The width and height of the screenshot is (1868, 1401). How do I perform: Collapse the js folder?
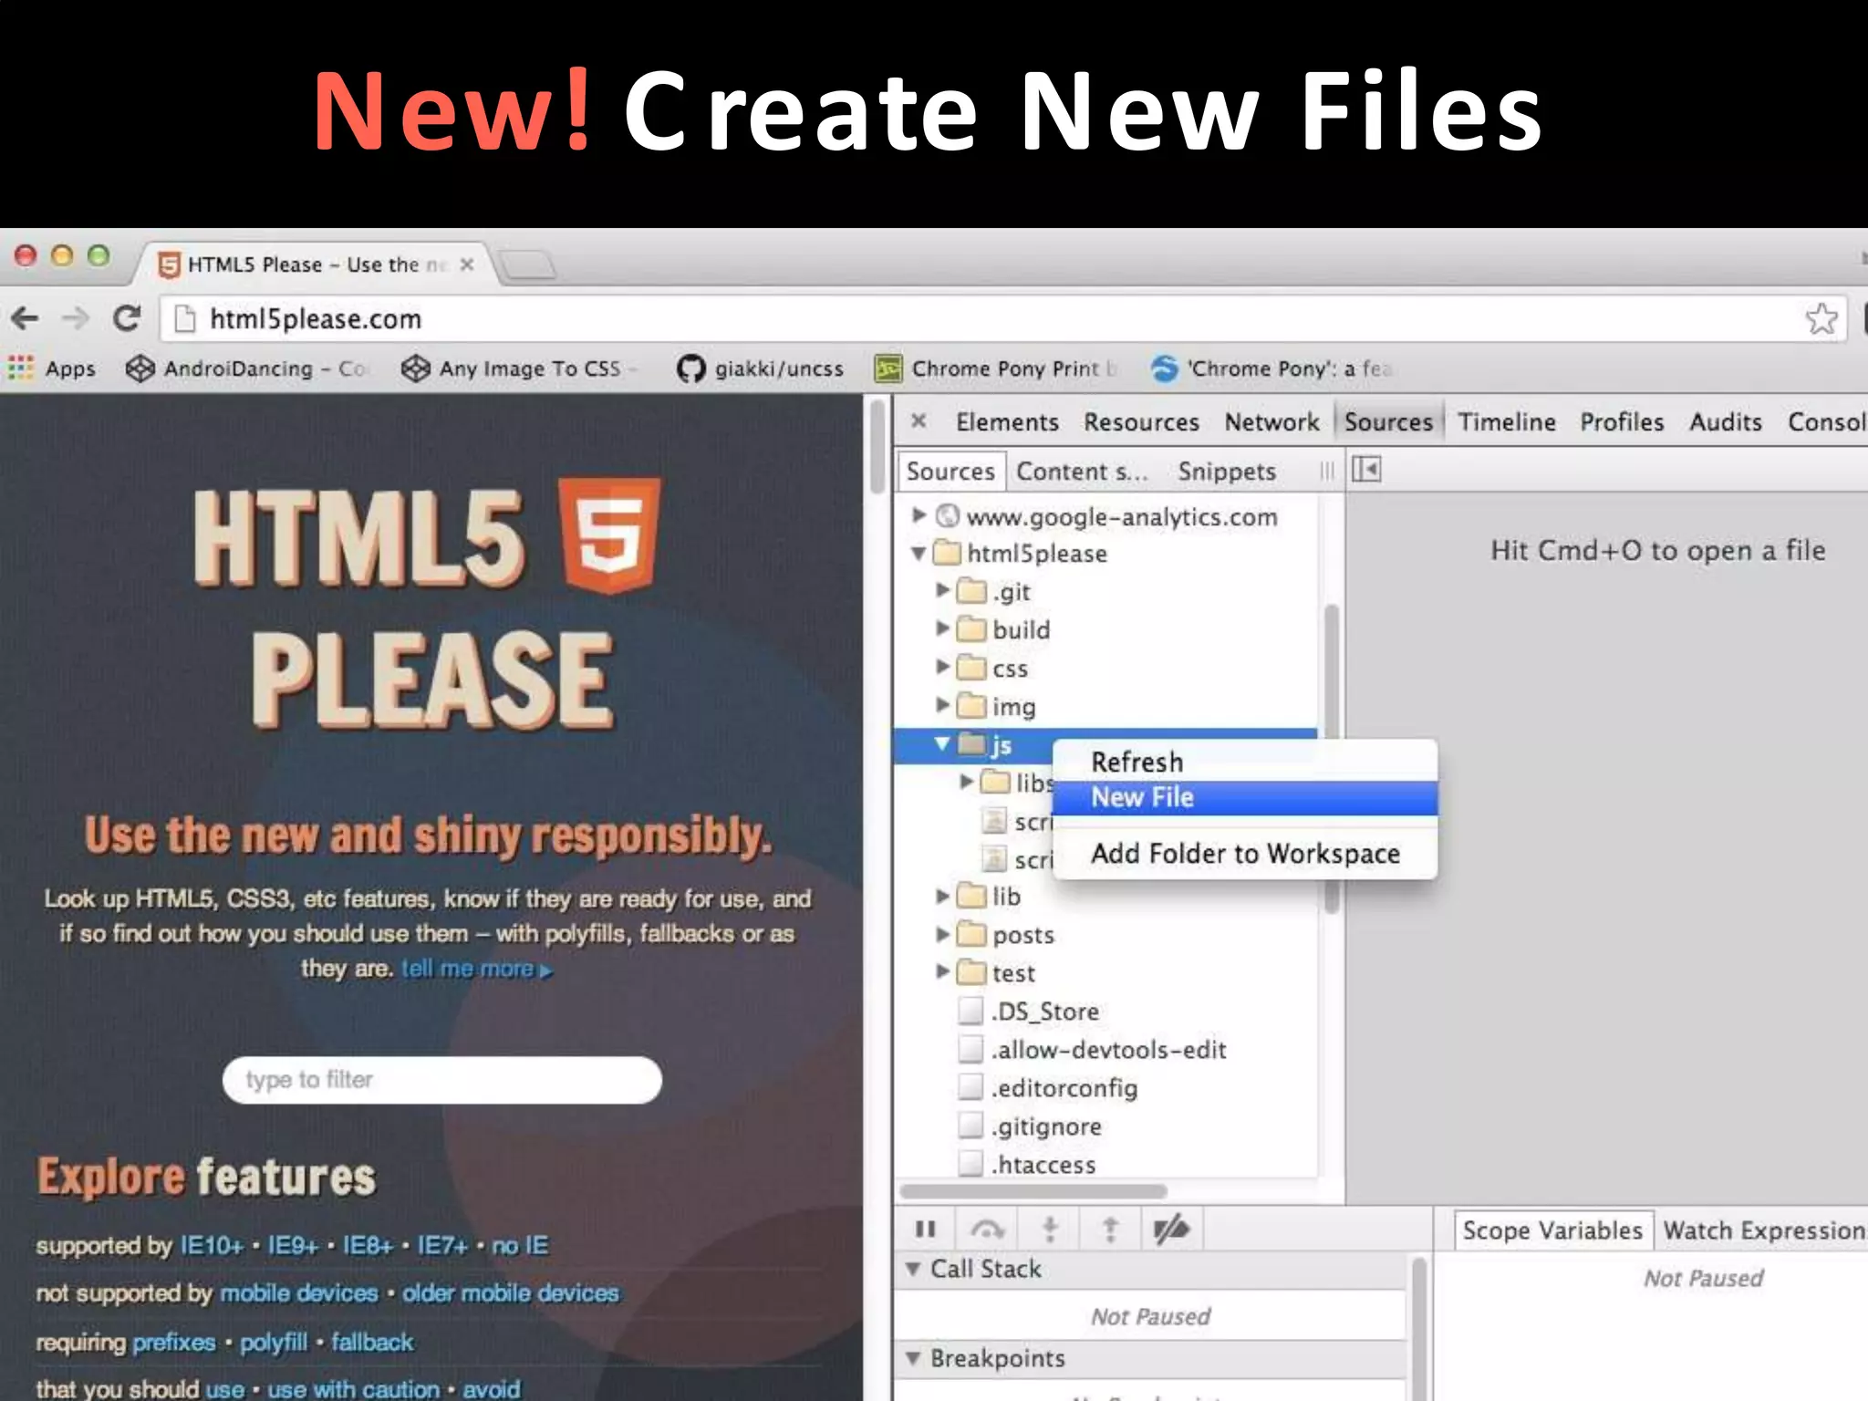coord(942,744)
